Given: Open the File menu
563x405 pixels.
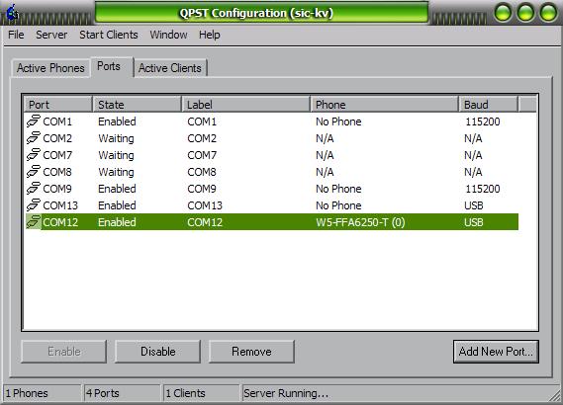Looking at the screenshot, I should (16, 35).
